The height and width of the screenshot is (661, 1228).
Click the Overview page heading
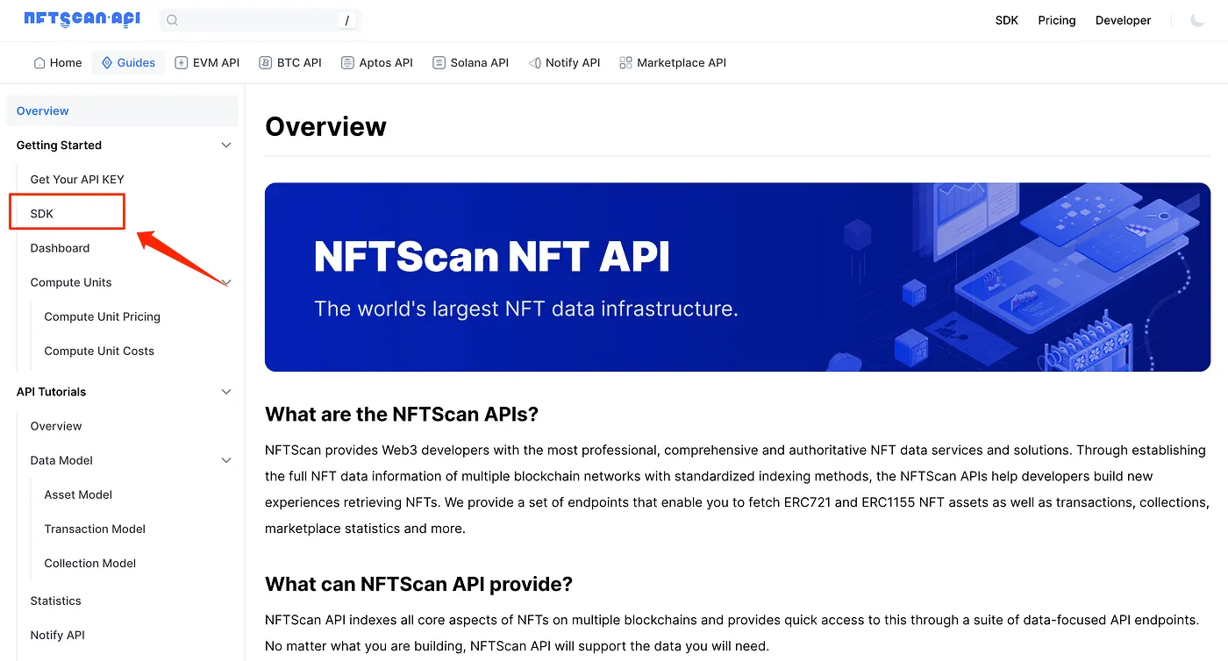[325, 126]
